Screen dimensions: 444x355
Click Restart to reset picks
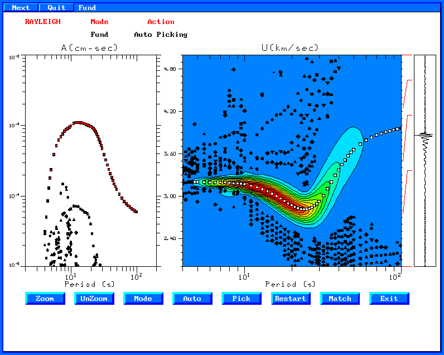pos(291,299)
